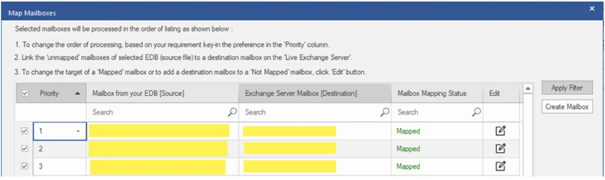Select the priority cell showing 3
The width and height of the screenshot is (605, 180).
pyautogui.click(x=60, y=166)
